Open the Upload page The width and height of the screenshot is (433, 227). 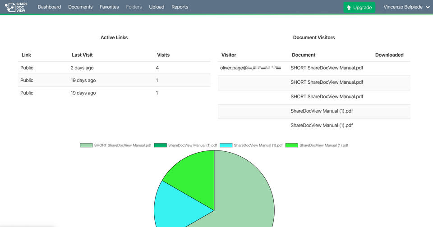coord(157,7)
